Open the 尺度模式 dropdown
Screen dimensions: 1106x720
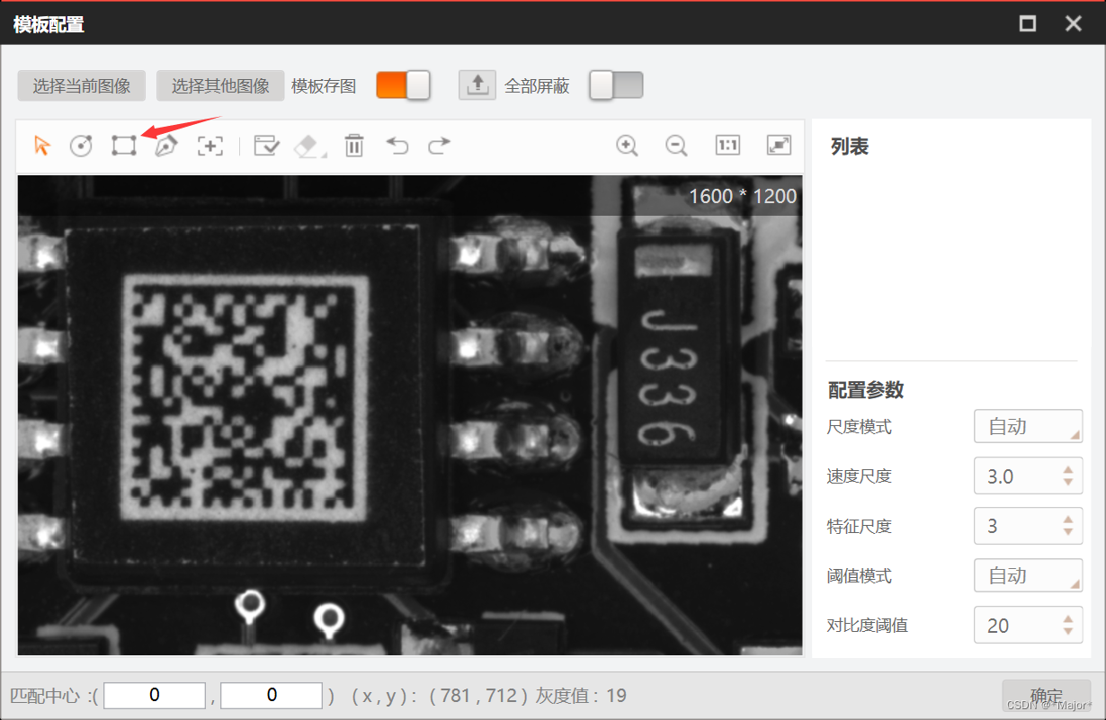(x=1028, y=426)
